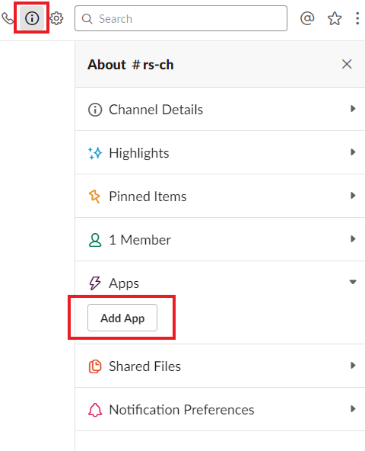This screenshot has width=365, height=451.
Task: Expand Notification Preferences arrow
Action: [x=353, y=408]
